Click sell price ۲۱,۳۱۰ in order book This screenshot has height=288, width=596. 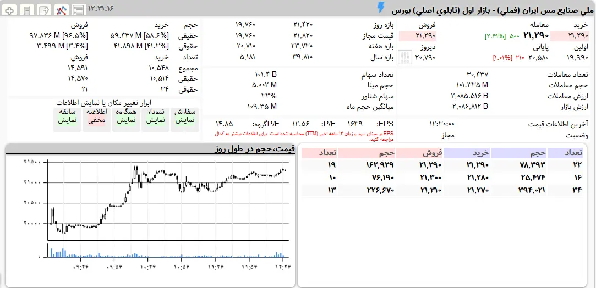pyautogui.click(x=431, y=190)
